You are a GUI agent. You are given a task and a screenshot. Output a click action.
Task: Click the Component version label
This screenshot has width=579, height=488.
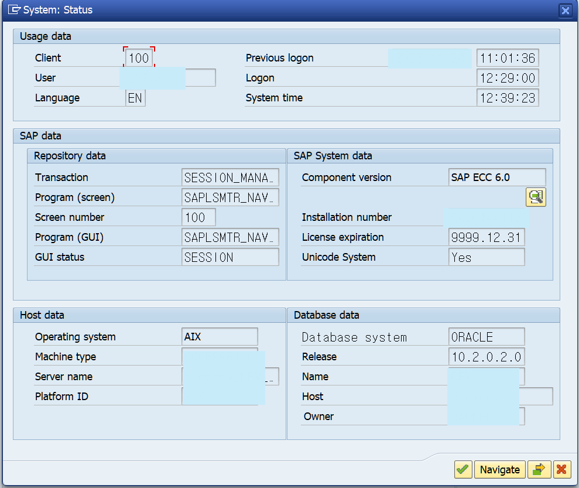[x=347, y=178]
